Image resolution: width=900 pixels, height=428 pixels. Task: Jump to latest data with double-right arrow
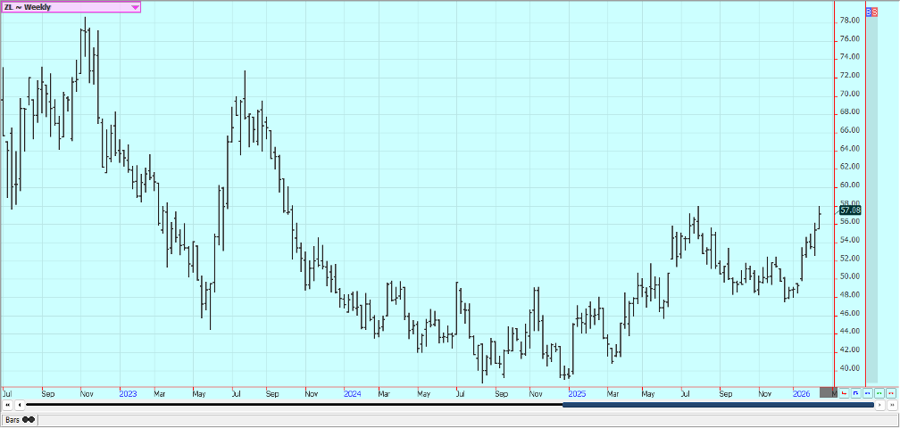(891, 406)
